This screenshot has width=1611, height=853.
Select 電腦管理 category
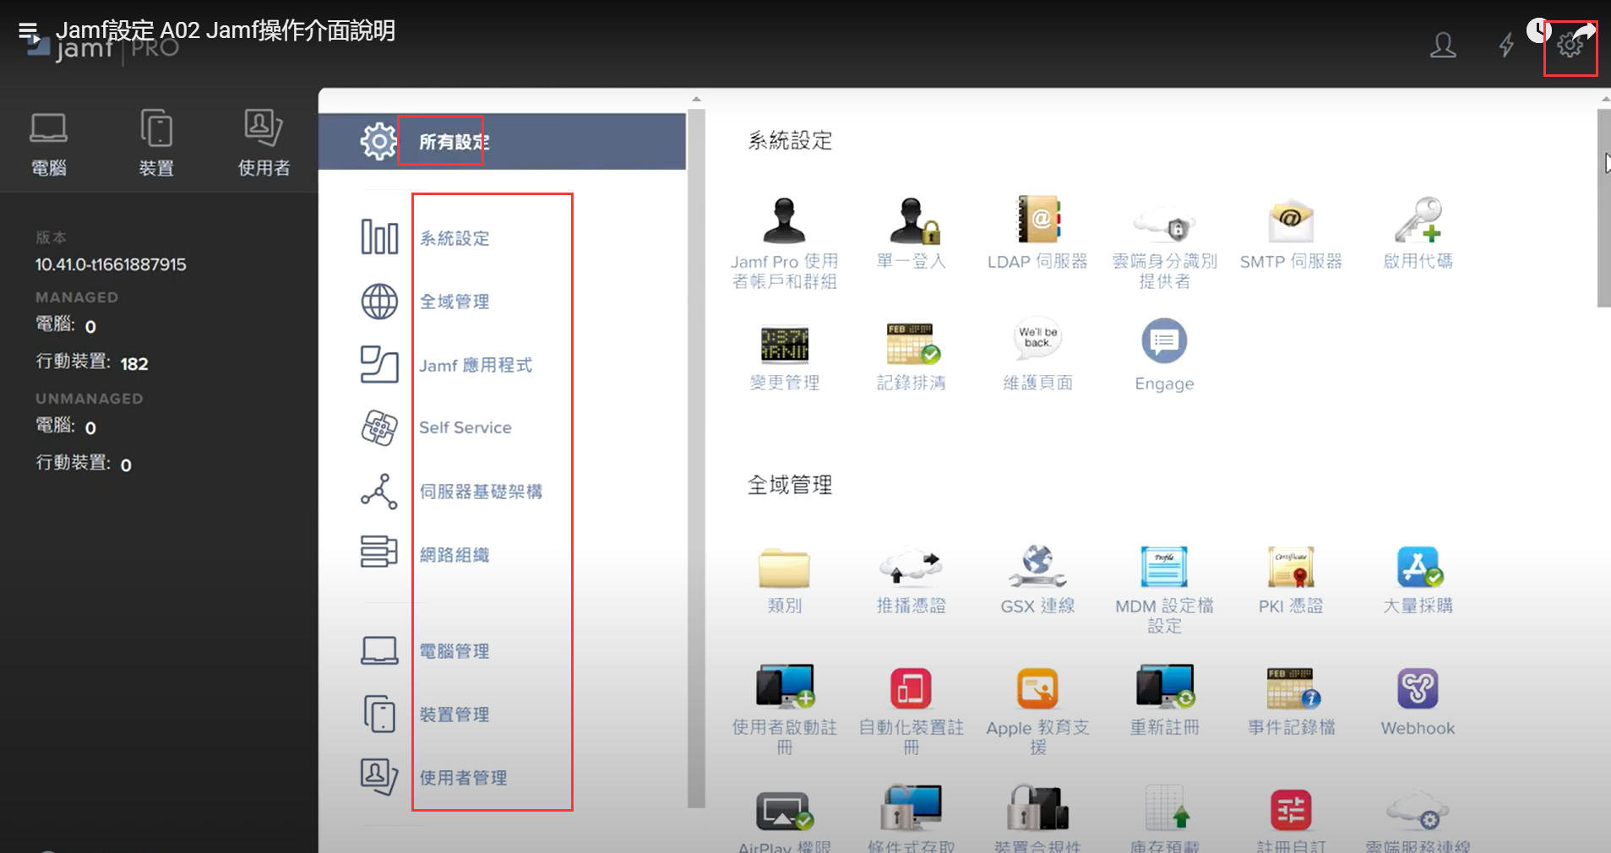point(454,651)
